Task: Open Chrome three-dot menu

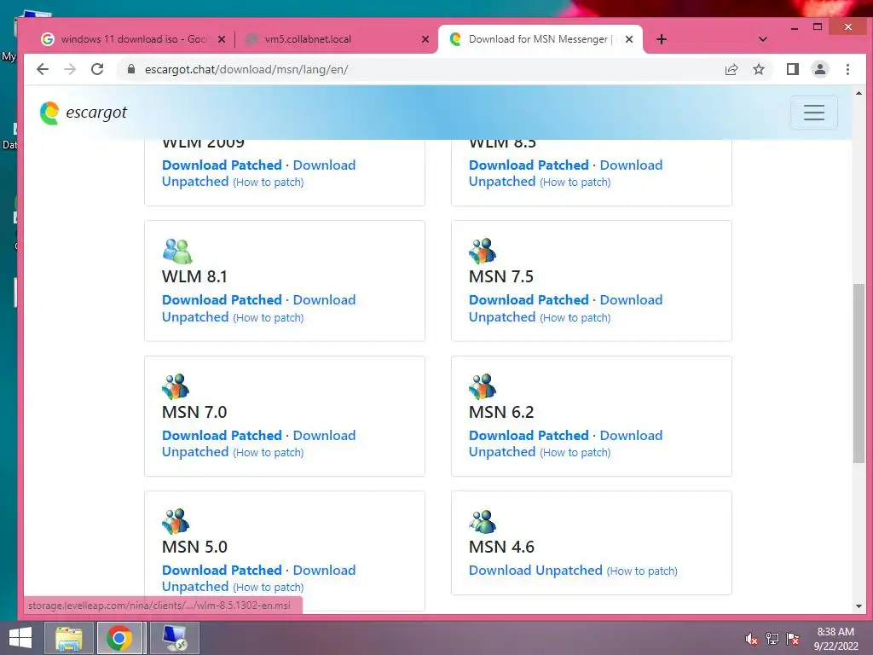Action: (x=847, y=69)
